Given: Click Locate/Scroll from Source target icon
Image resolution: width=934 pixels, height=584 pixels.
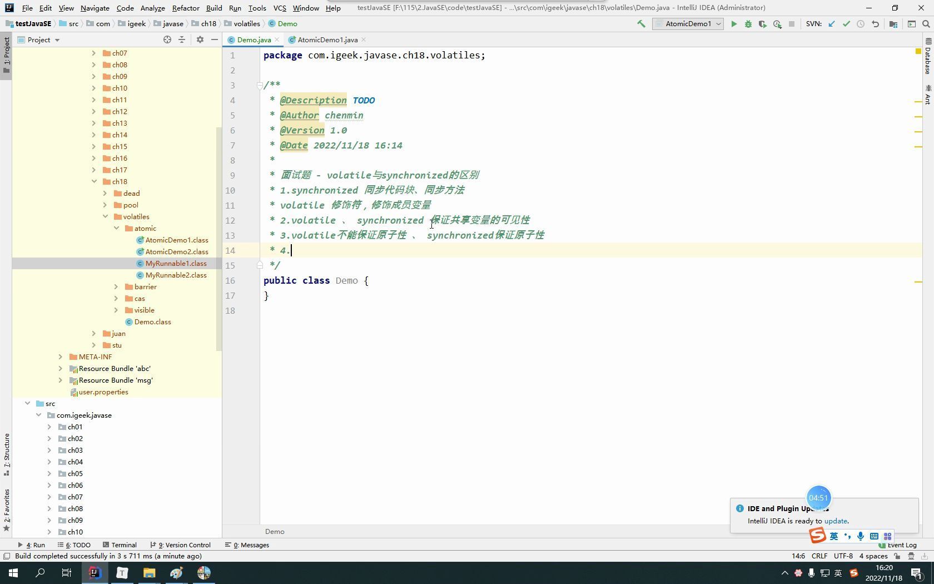Looking at the screenshot, I should pos(167,39).
